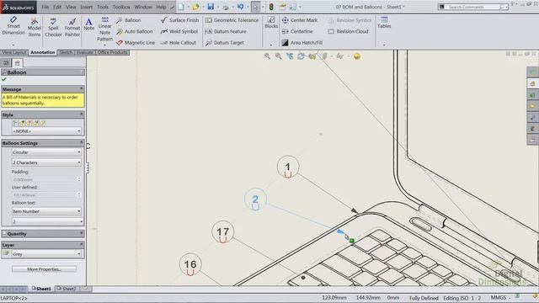This screenshot has width=539, height=303.
Task: Open the File menu
Action: click(x=45, y=7)
